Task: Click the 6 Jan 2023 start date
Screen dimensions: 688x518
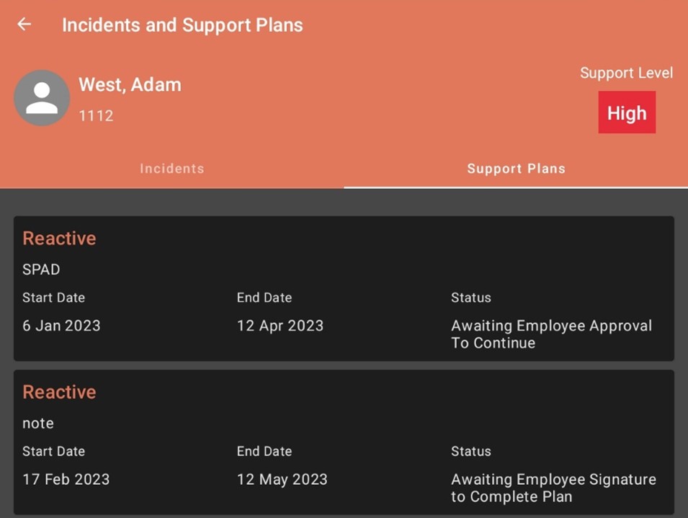Action: (x=61, y=326)
